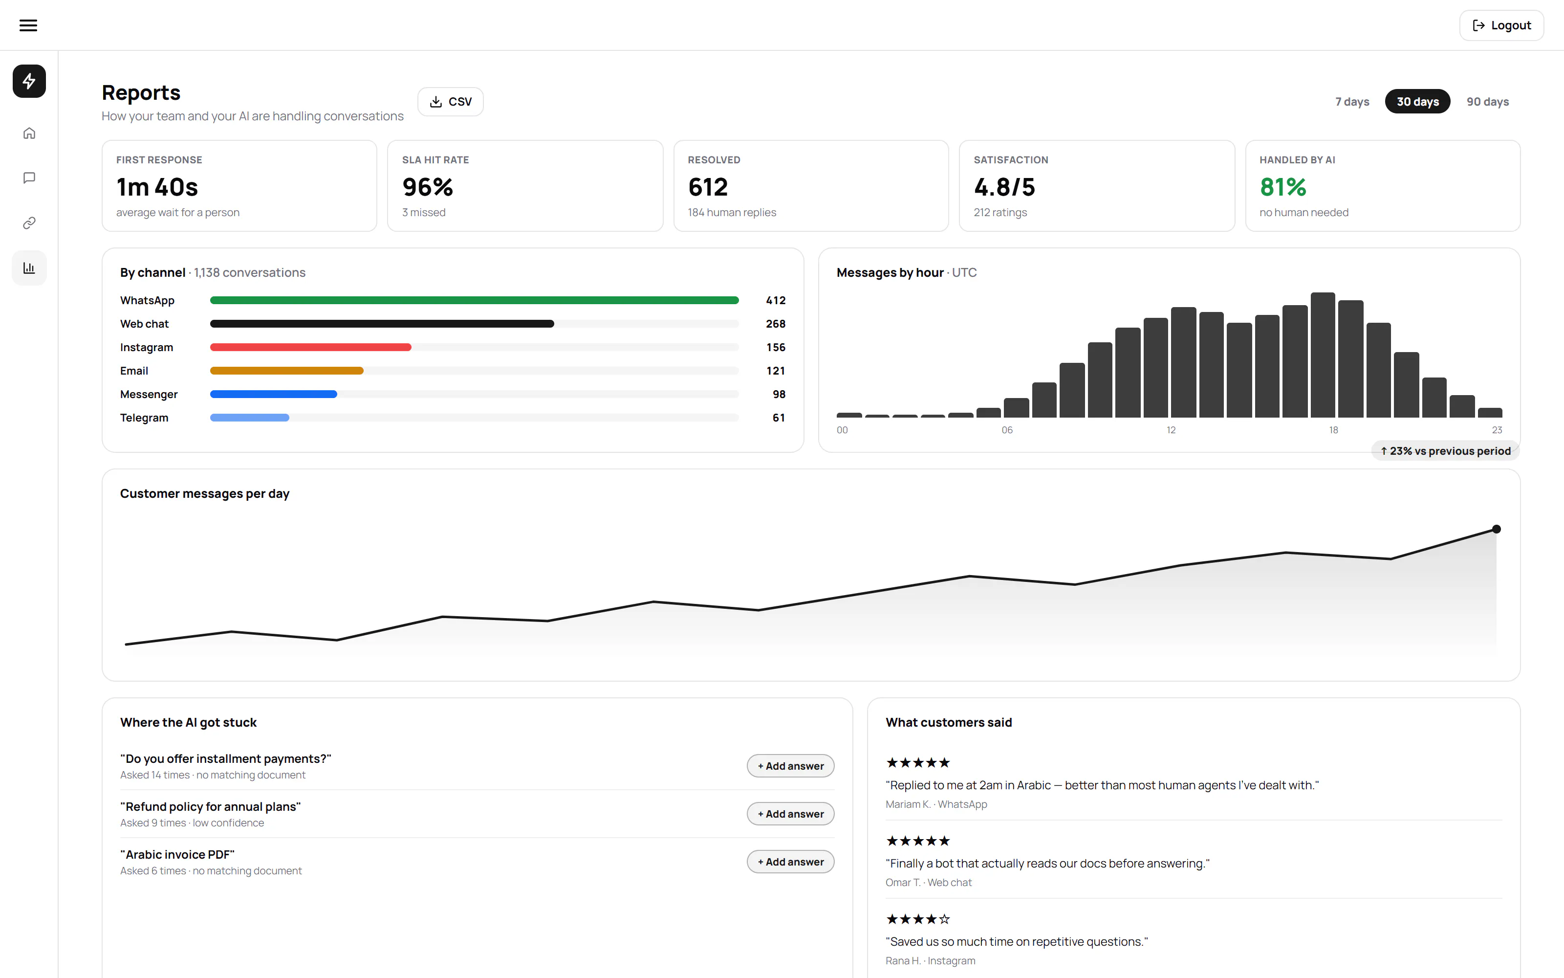1564x978 pixels.
Task: Click the tallest bar in Messages by hour
Action: (1323, 355)
